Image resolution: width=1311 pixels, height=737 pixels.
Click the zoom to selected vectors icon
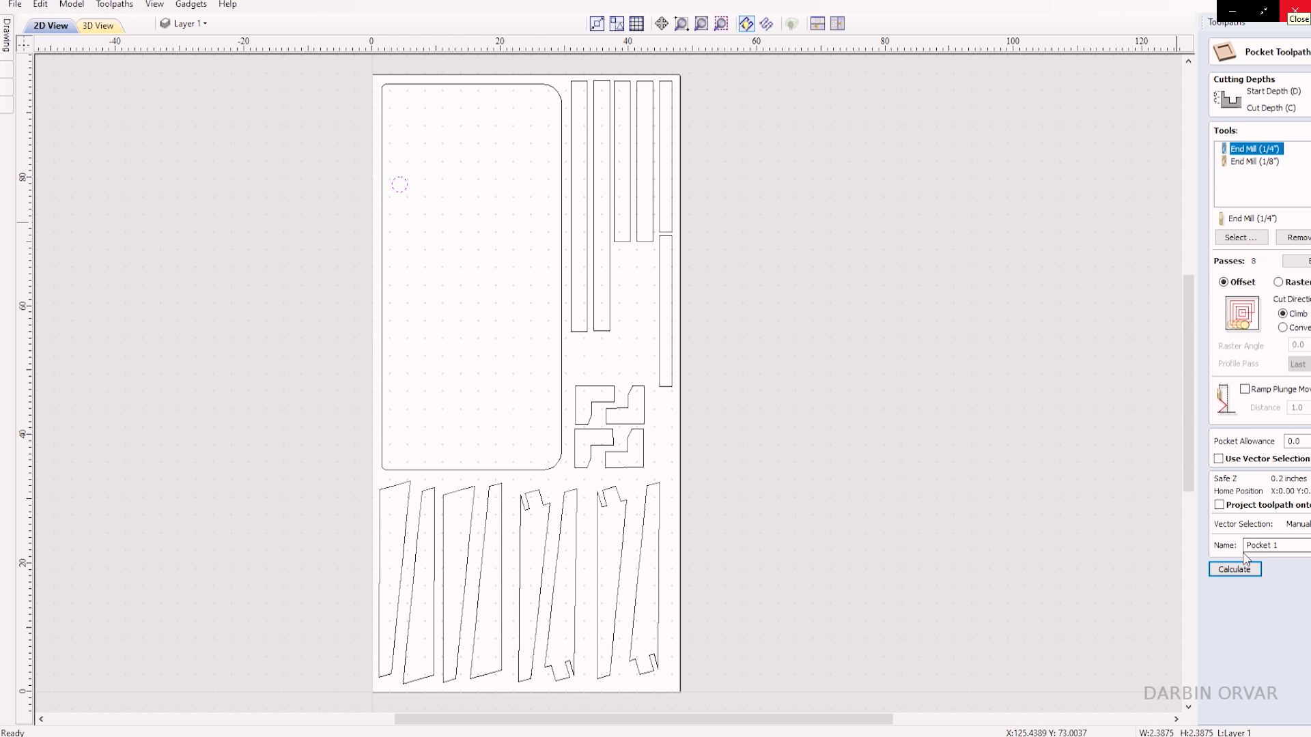point(721,24)
